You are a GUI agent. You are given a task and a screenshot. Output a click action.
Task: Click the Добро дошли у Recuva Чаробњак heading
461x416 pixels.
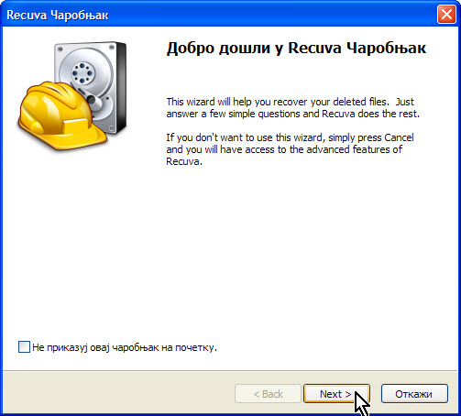point(296,48)
